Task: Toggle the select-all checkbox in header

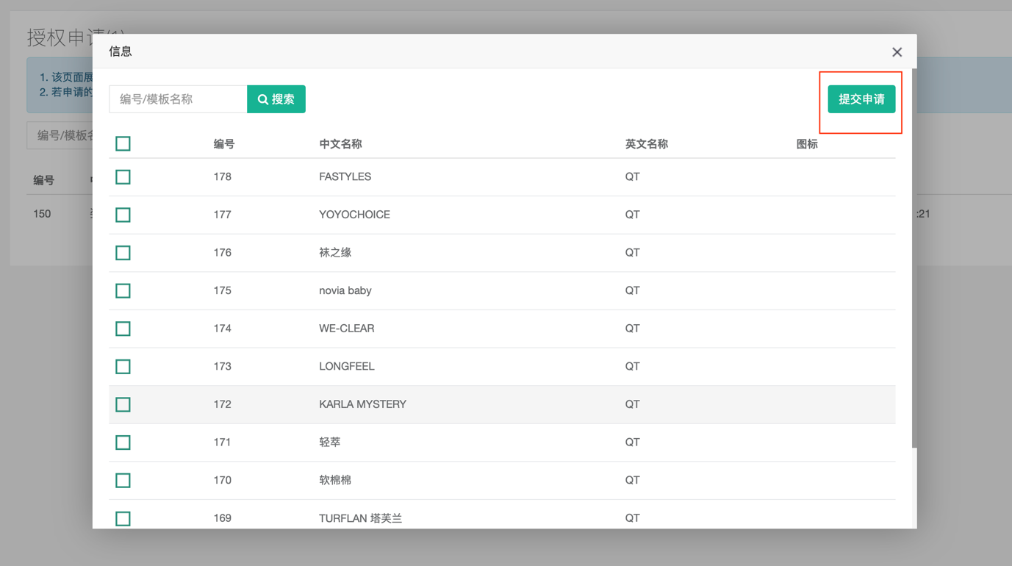Action: [x=123, y=143]
